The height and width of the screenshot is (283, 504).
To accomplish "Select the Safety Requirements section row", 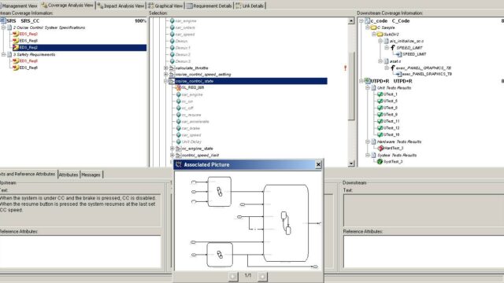I will pos(34,54).
